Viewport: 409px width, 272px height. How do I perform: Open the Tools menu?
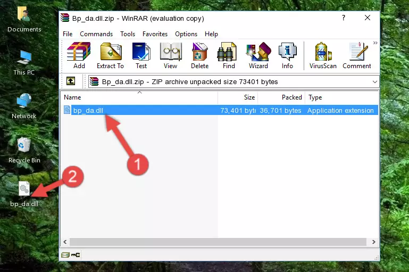128,34
